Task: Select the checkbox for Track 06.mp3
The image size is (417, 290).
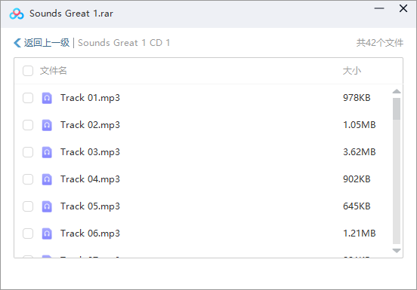Action: click(x=28, y=234)
